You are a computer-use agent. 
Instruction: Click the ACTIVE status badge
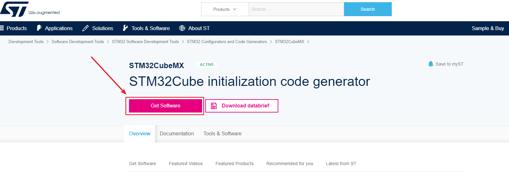tap(207, 65)
